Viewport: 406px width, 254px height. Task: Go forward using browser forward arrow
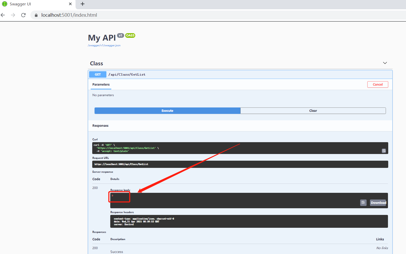tap(13, 15)
